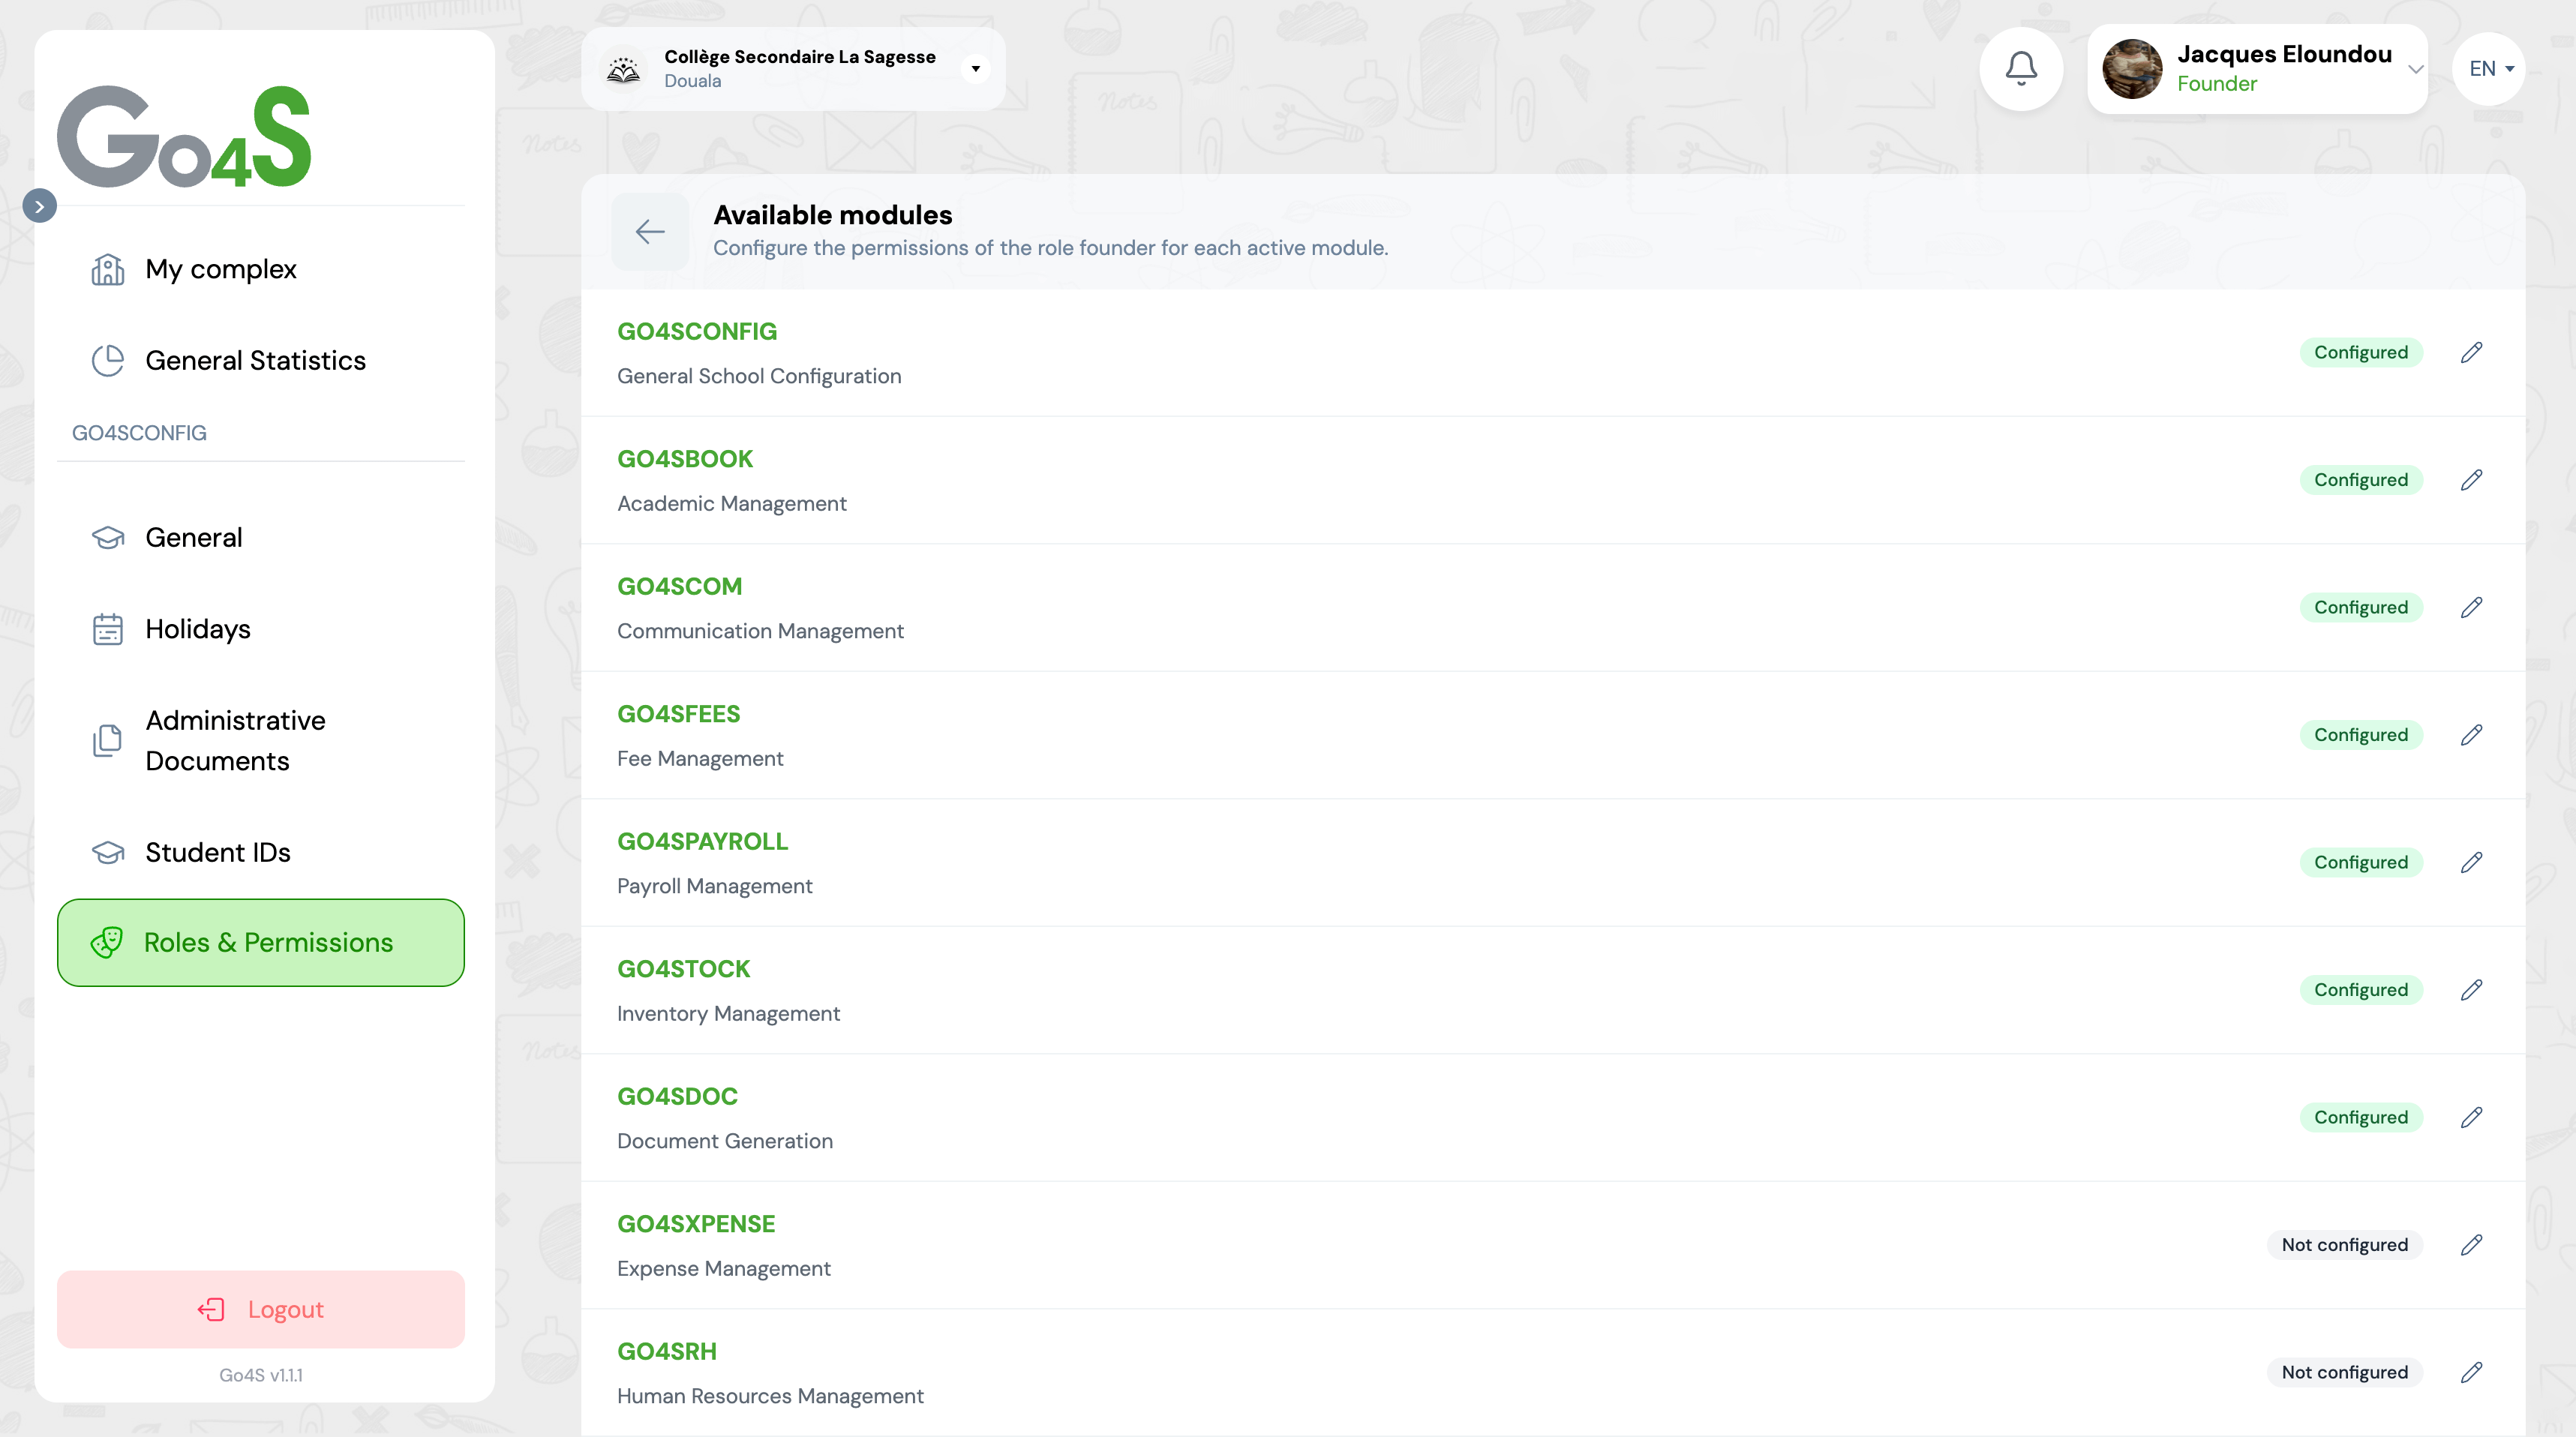Select Holidays in the sidebar
The image size is (2576, 1437).
pos(197,629)
